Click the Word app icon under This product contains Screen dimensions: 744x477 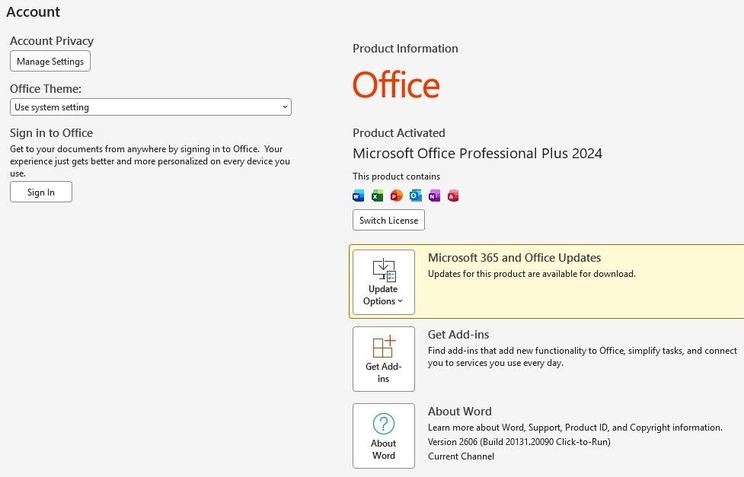point(358,196)
